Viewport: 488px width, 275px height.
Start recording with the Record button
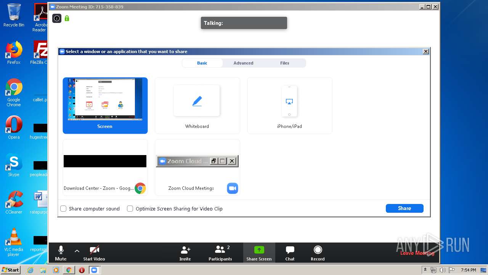pyautogui.click(x=318, y=253)
